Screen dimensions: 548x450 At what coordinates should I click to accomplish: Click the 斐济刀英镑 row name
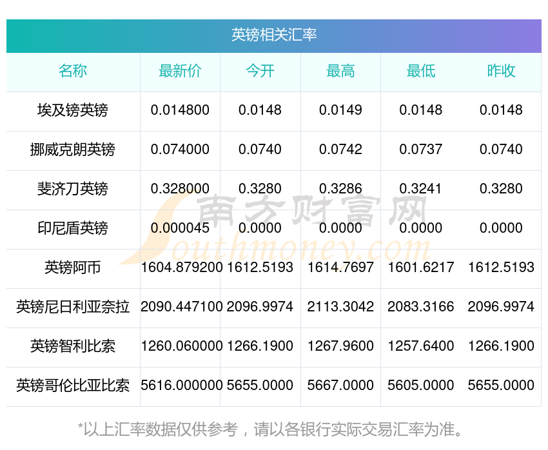73,189
